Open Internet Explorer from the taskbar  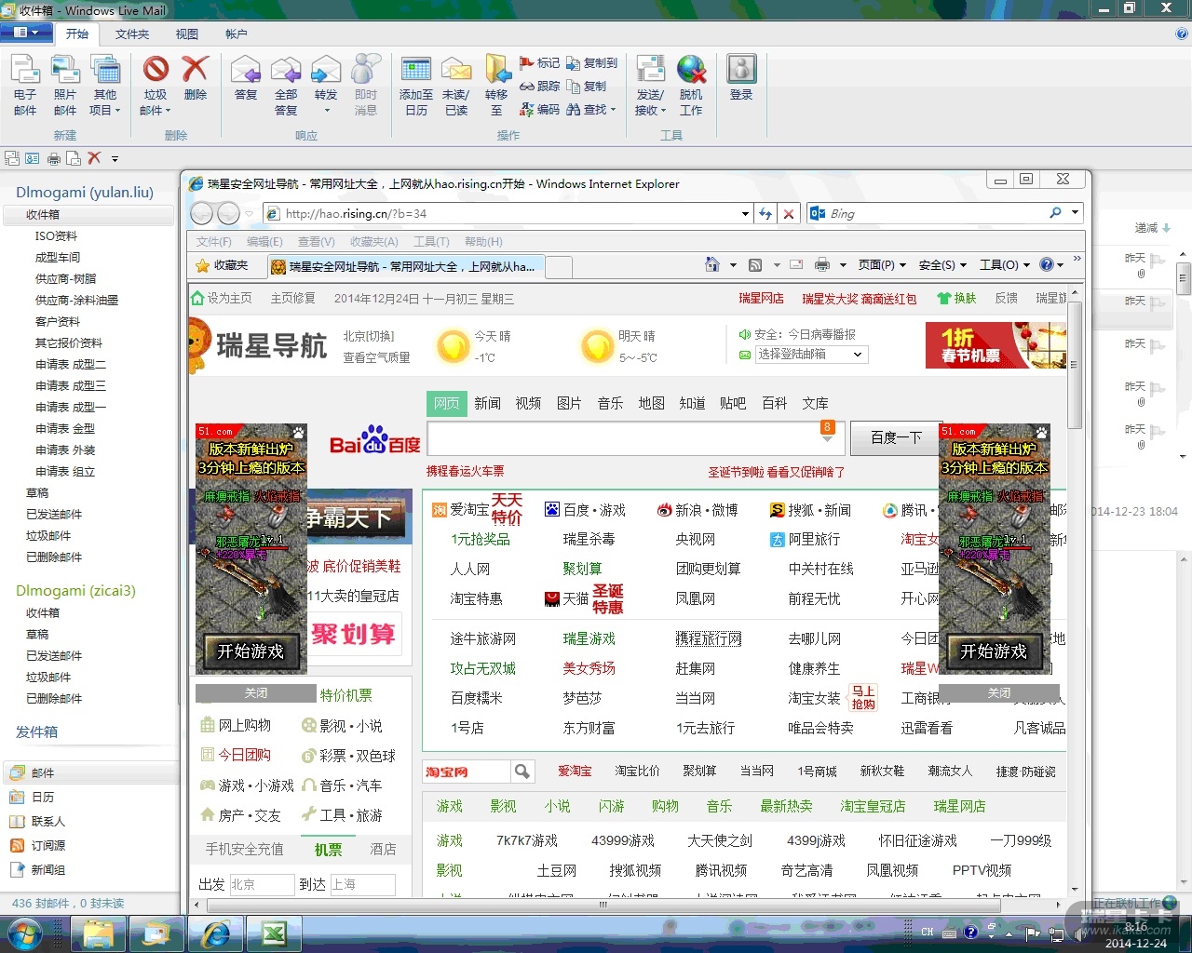[x=216, y=933]
